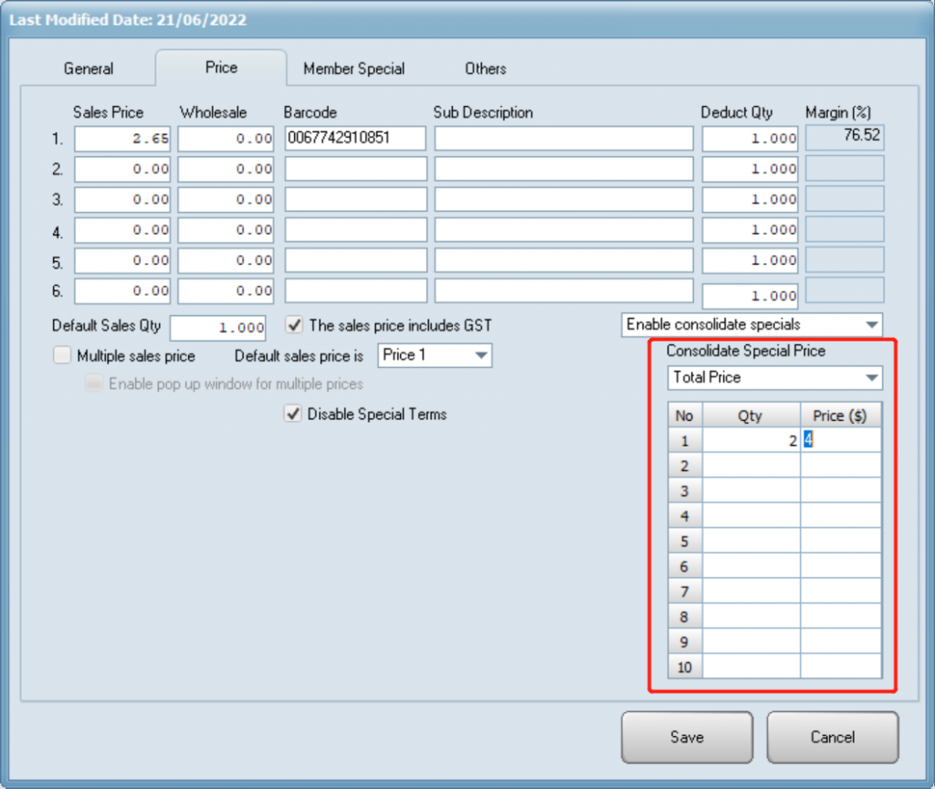The width and height of the screenshot is (935, 789).
Task: Click the Qty cell in consolidate row 2
Action: point(751,466)
